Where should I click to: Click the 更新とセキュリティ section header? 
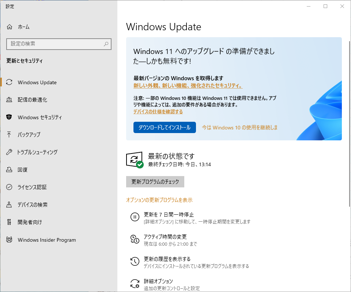[x=24, y=61]
